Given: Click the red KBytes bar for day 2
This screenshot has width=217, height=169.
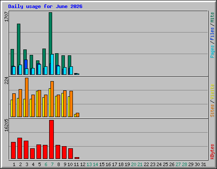Looking at the screenshot, I should click(19, 148).
